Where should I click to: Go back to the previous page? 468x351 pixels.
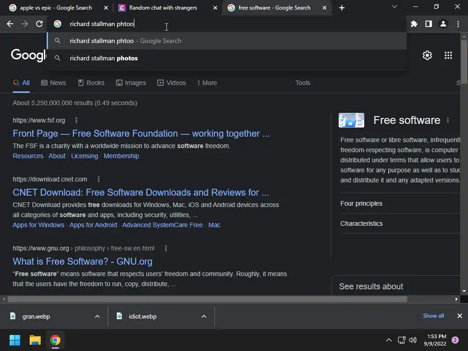click(x=10, y=24)
